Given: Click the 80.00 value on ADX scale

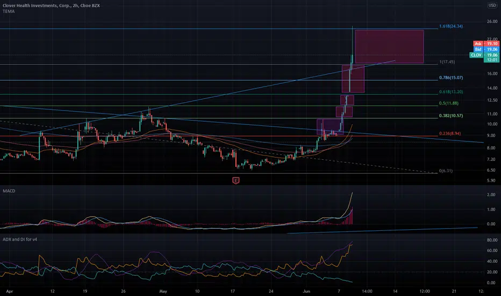Looking at the screenshot, I should (492, 240).
